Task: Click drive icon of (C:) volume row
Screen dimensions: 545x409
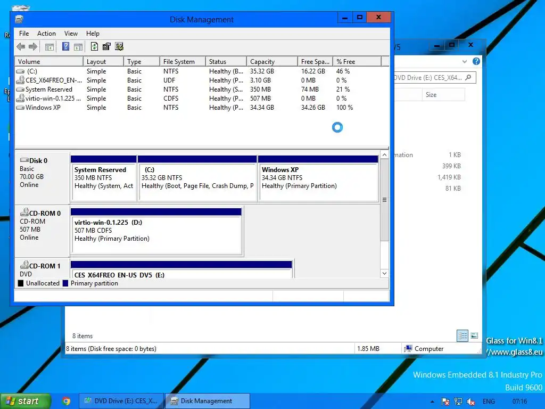Action: coord(21,71)
